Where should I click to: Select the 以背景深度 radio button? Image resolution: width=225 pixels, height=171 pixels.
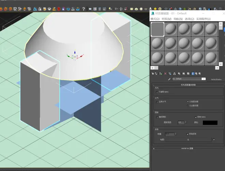(x=188, y=102)
